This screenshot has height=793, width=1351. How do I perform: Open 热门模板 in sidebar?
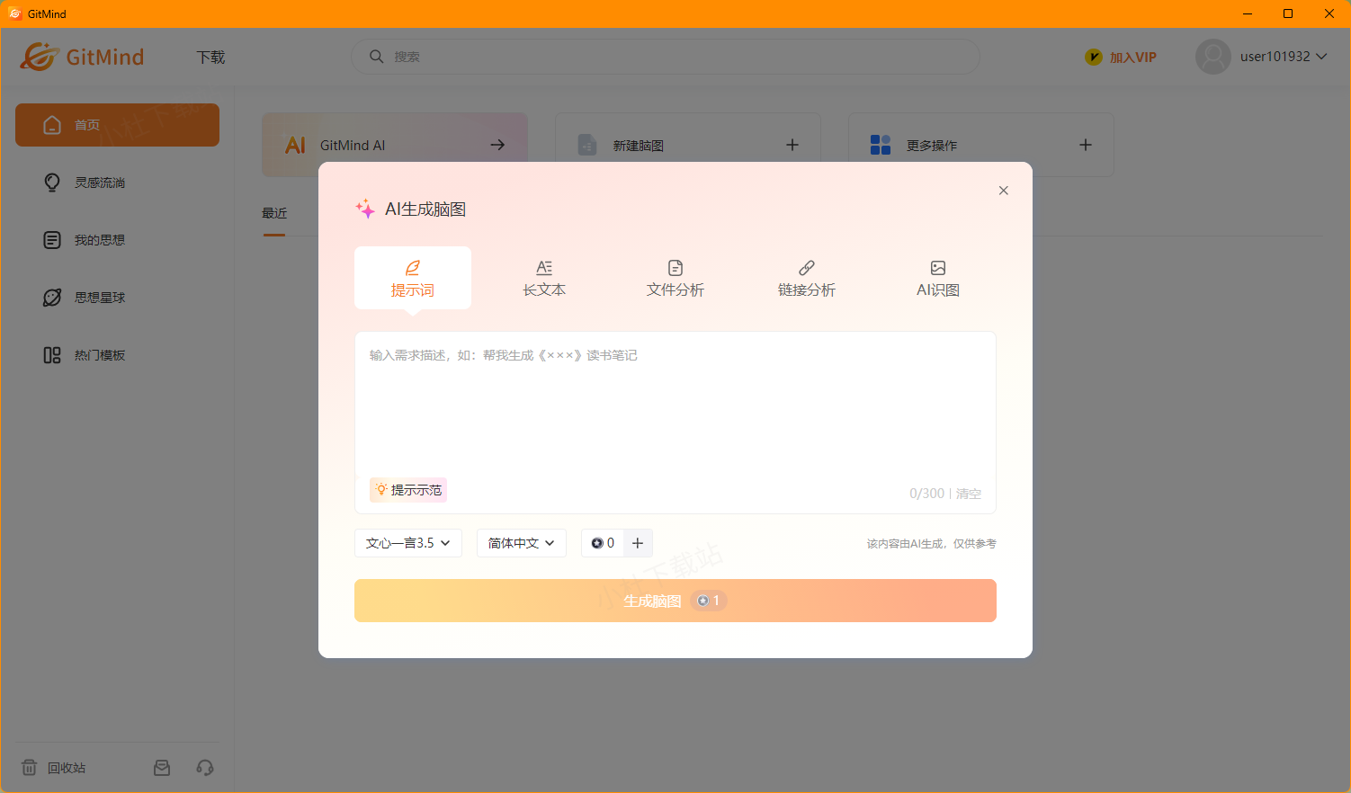(117, 355)
